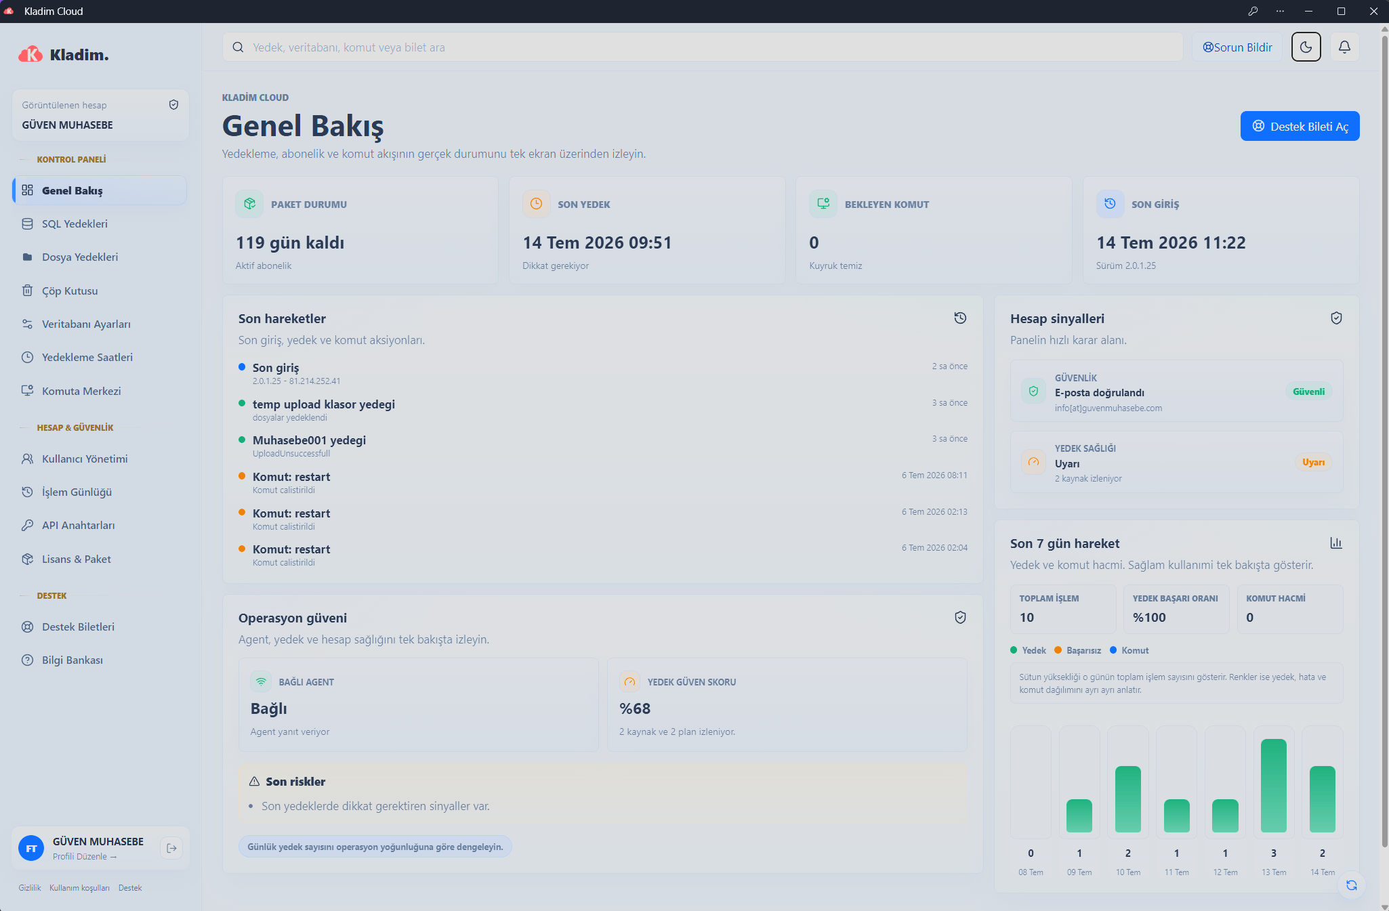1389x911 pixels.
Task: Select the Komut: restart entry from 08:11
Action: point(602,482)
